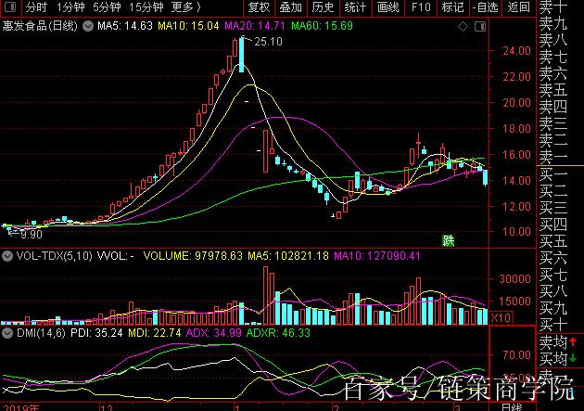The width and height of the screenshot is (584, 411).
Task: Open the VOL-TDX indicator dropdown arrow
Action: (x=7, y=256)
